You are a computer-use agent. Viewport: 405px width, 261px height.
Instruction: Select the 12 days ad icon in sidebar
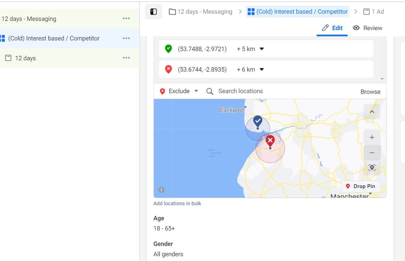8,58
